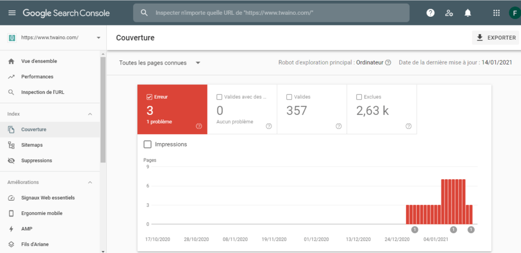
Task: Open the notifications bell
Action: point(468,13)
